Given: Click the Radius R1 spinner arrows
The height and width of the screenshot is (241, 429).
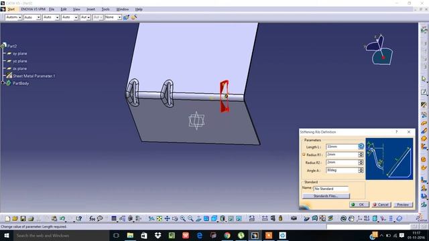Looking at the screenshot, I should coord(361,155).
